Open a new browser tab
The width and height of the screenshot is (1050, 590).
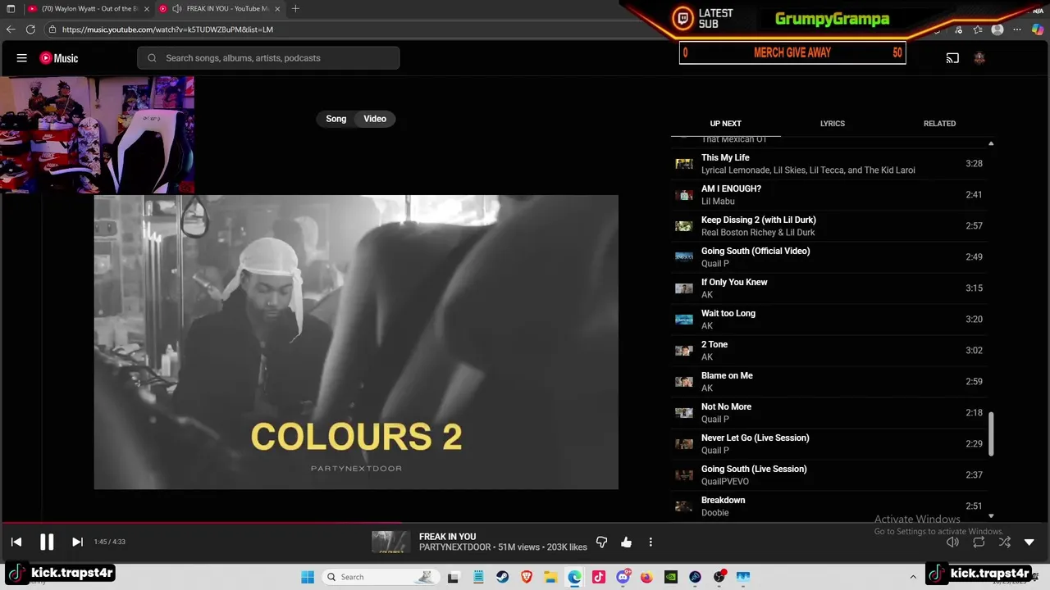pyautogui.click(x=295, y=8)
